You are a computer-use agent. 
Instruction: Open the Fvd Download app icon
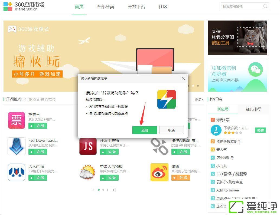click(17, 146)
